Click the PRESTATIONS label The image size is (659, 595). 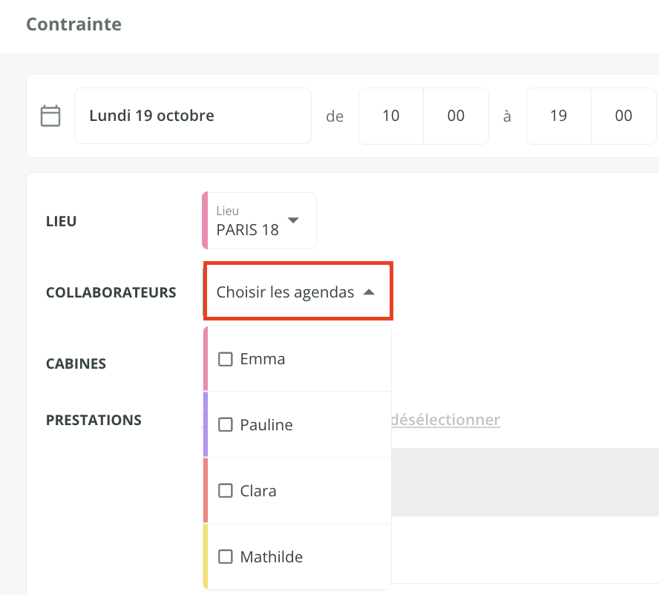94,420
